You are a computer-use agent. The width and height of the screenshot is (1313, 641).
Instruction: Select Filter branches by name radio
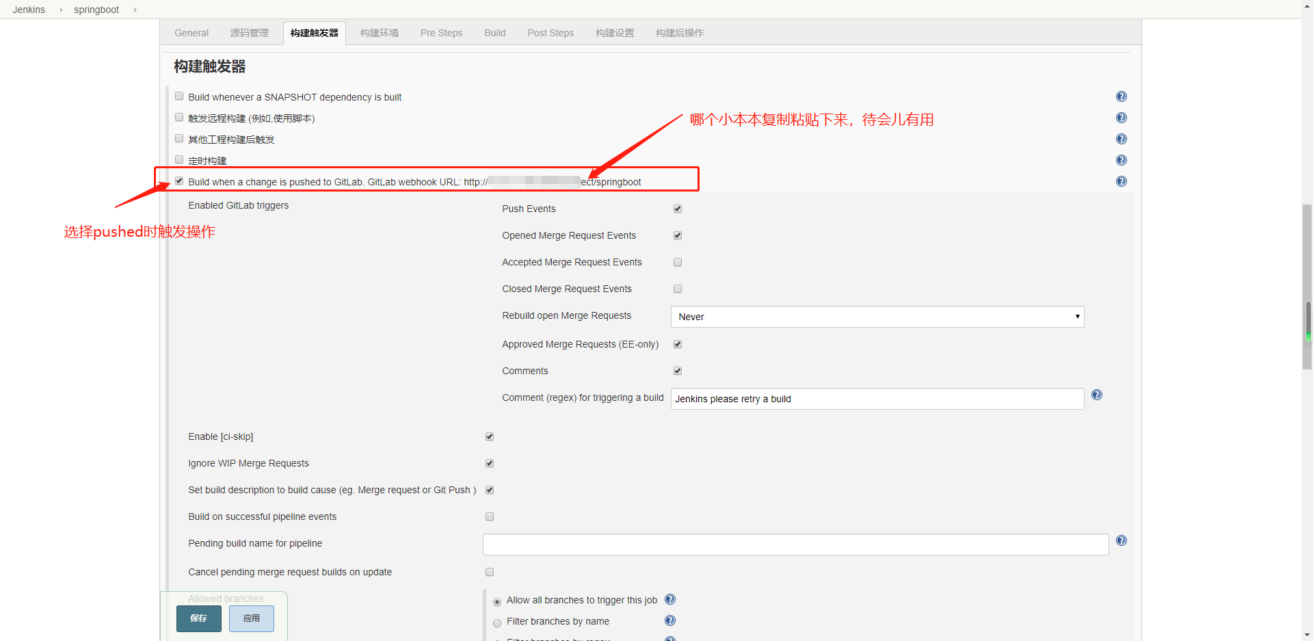pos(497,623)
